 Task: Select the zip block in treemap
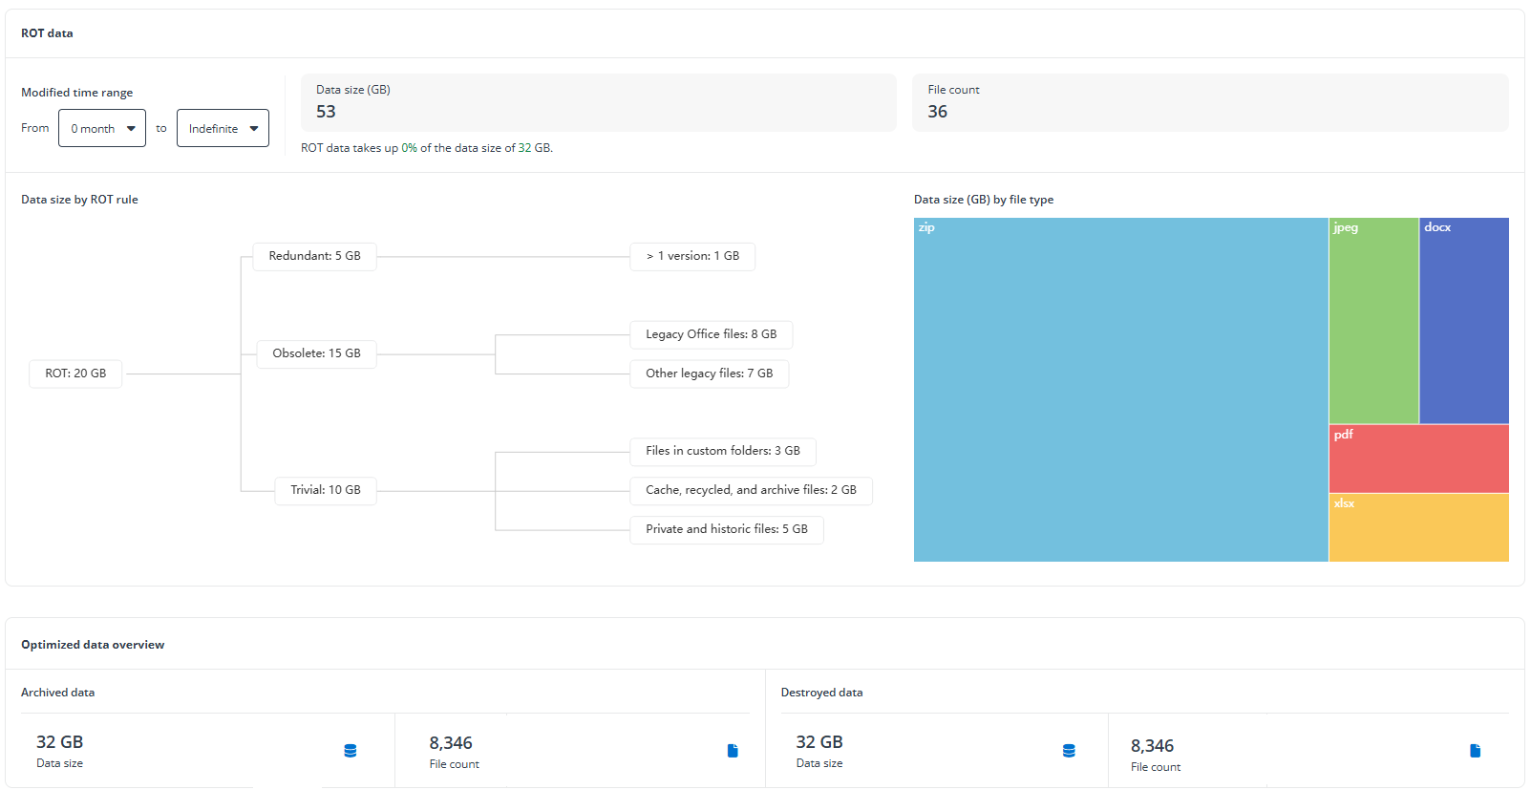(x=1120, y=390)
